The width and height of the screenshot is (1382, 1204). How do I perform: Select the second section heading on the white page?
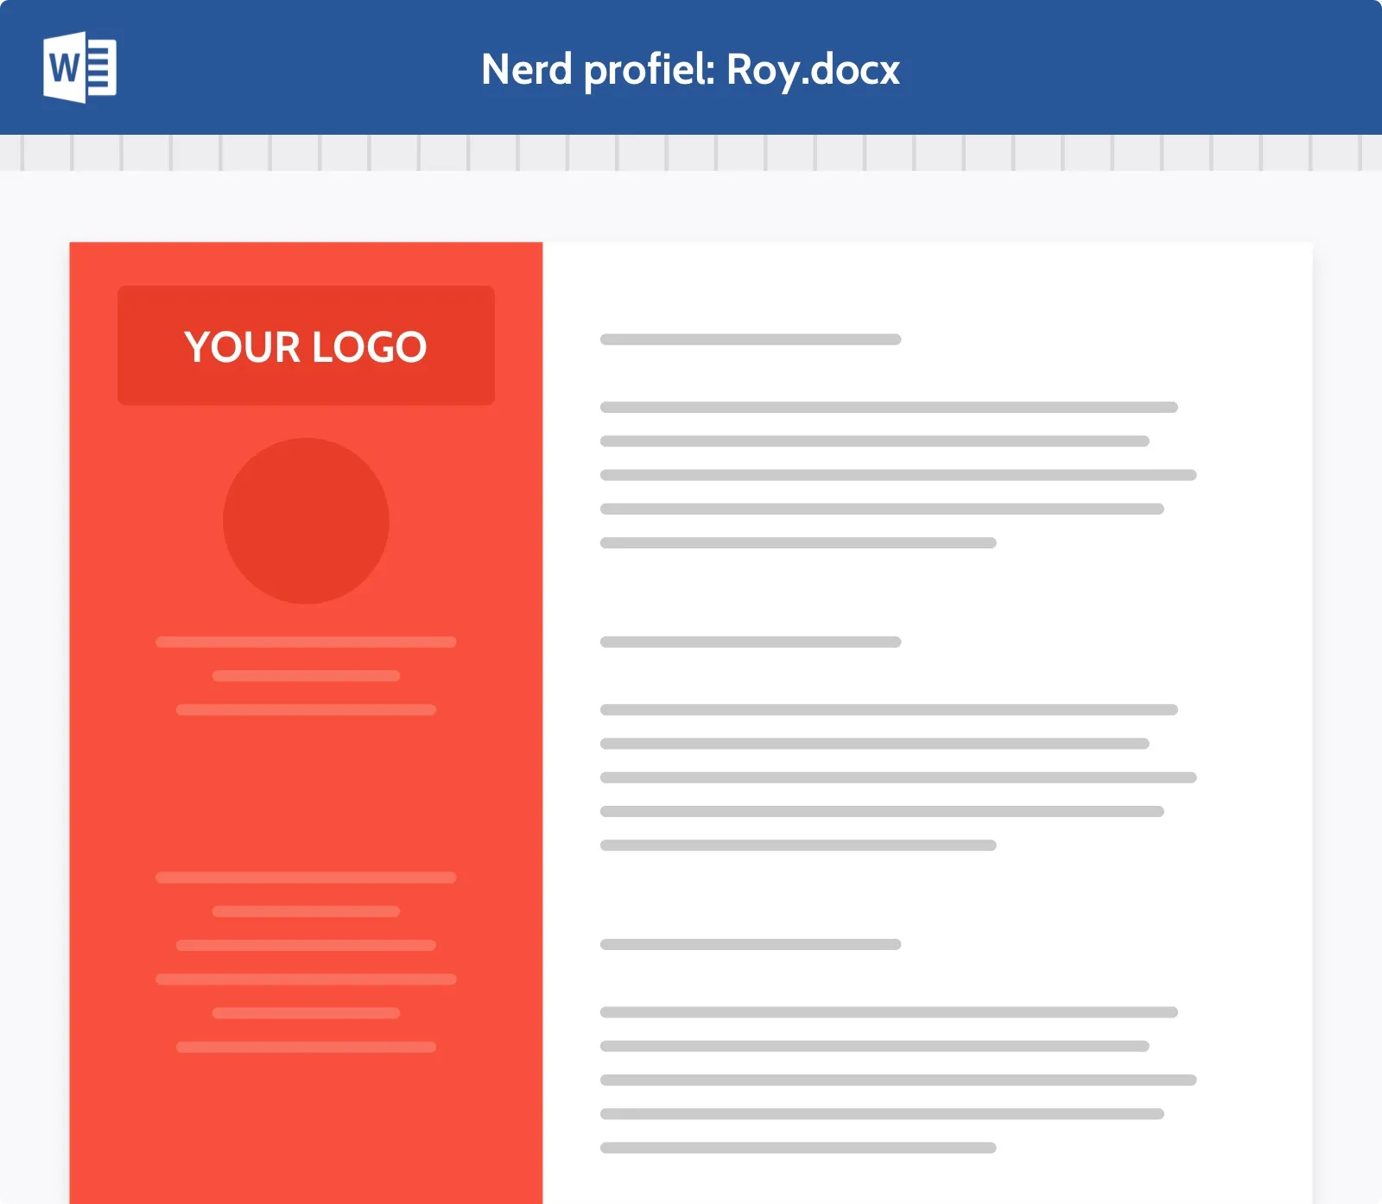[750, 642]
